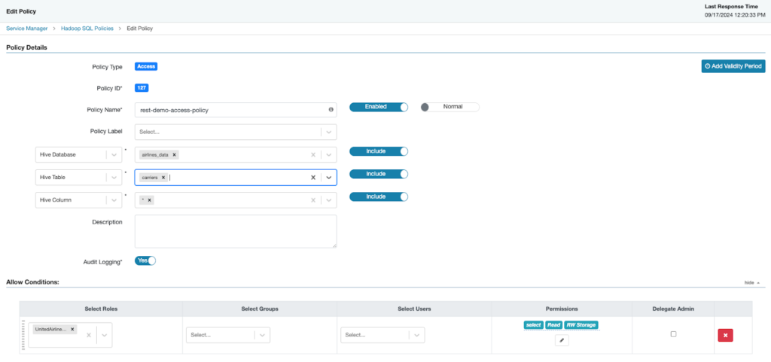Viewport: 771px width, 362px height.
Task: Go to Service Manager breadcrumb
Action: click(27, 28)
